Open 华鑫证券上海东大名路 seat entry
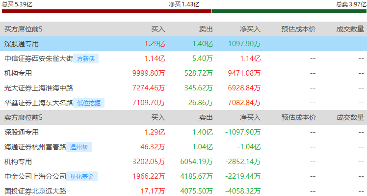The height and width of the screenshot is (196, 367). (x=39, y=103)
